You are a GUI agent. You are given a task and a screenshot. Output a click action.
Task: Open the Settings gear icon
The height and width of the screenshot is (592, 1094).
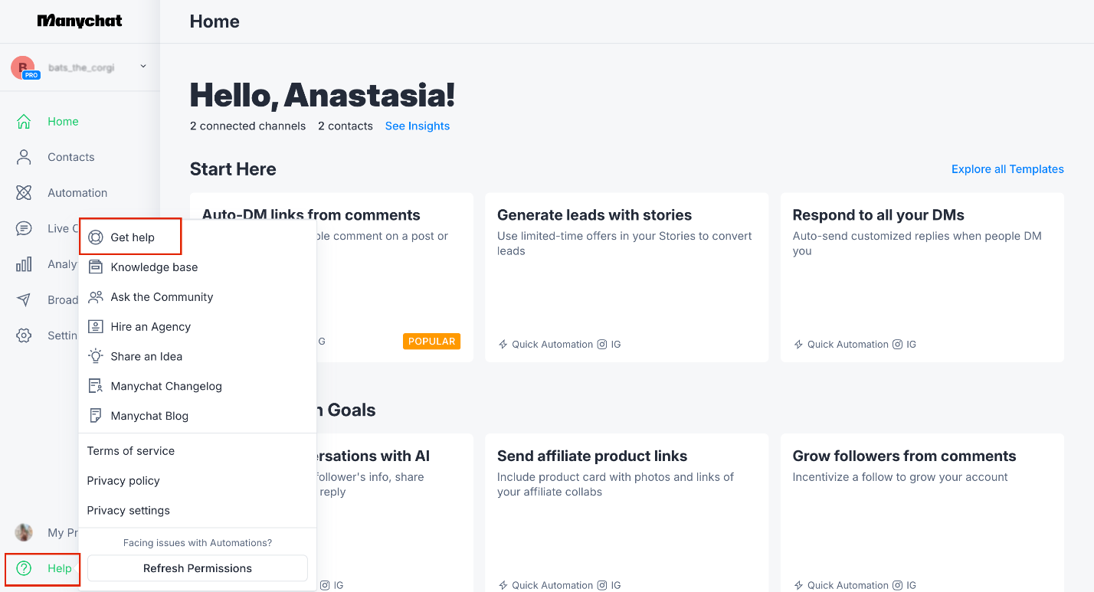pos(23,335)
